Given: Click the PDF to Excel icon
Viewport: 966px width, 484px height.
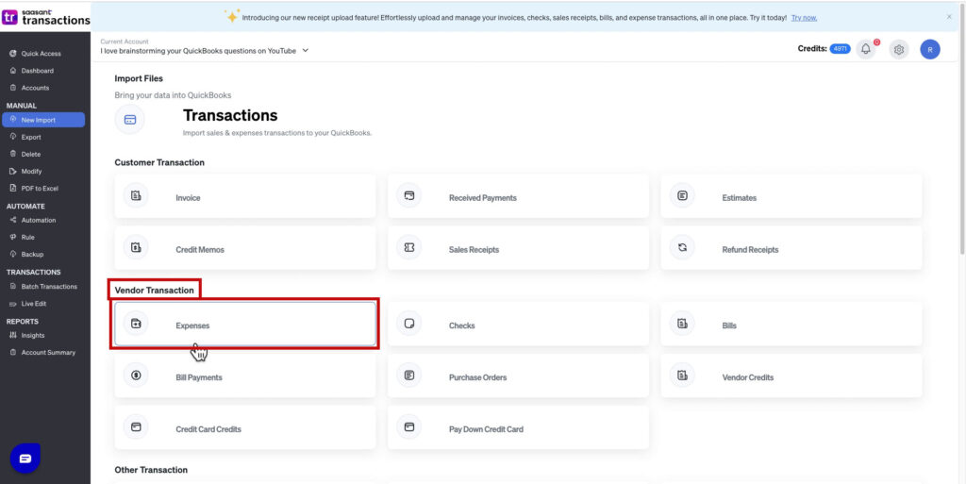Looking at the screenshot, I should pyautogui.click(x=13, y=189).
